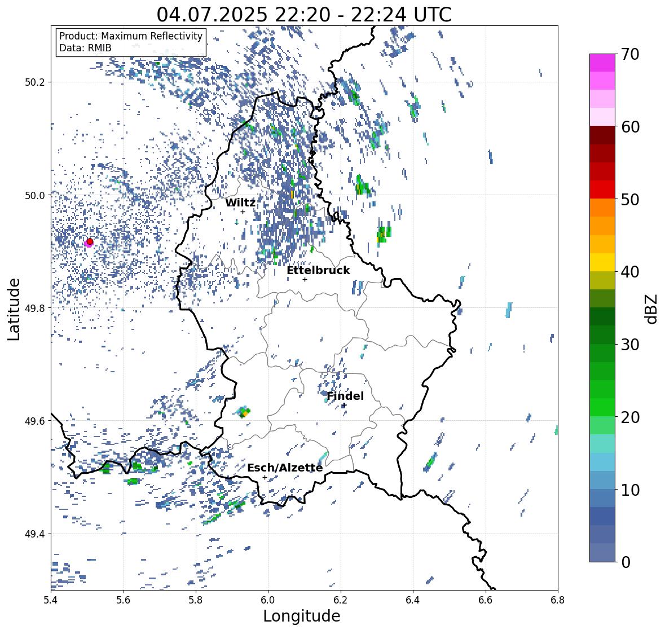Click the plot title with date and UTC time
Screen dimensions: 665x630
[x=304, y=15]
